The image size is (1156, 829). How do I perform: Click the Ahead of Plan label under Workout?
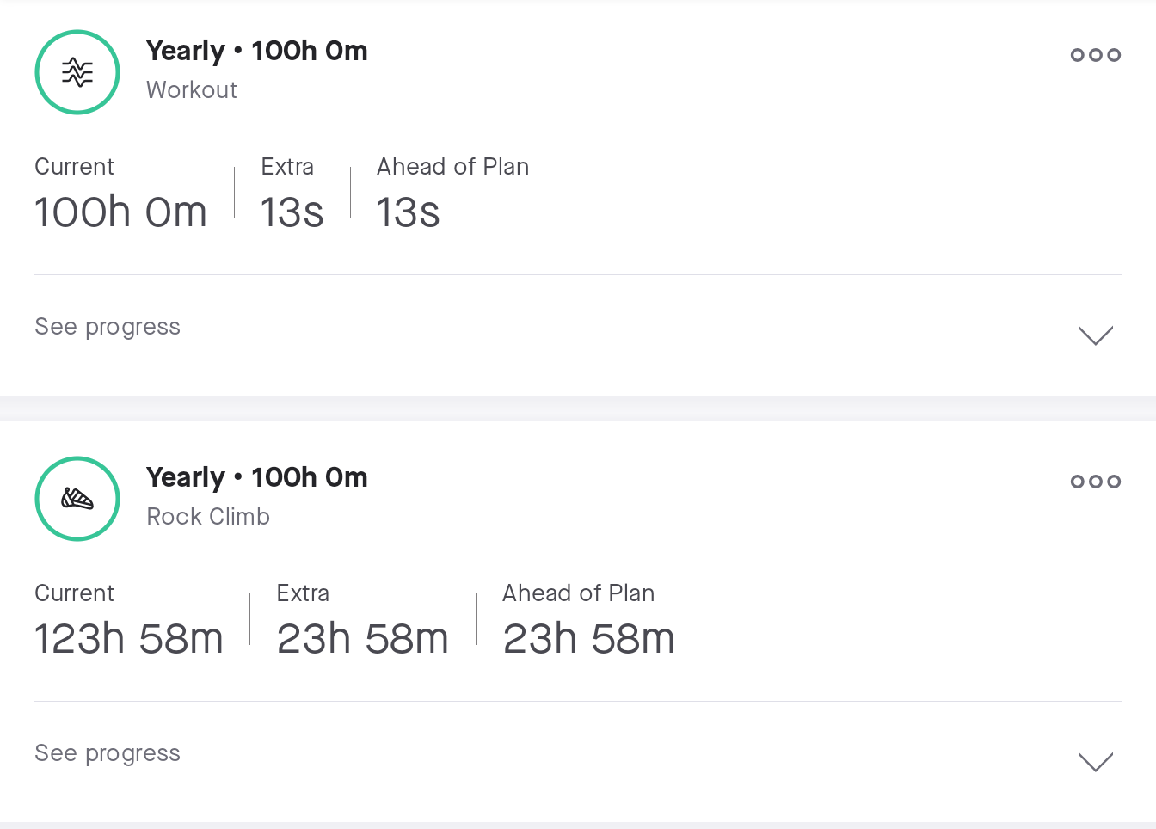point(452,167)
